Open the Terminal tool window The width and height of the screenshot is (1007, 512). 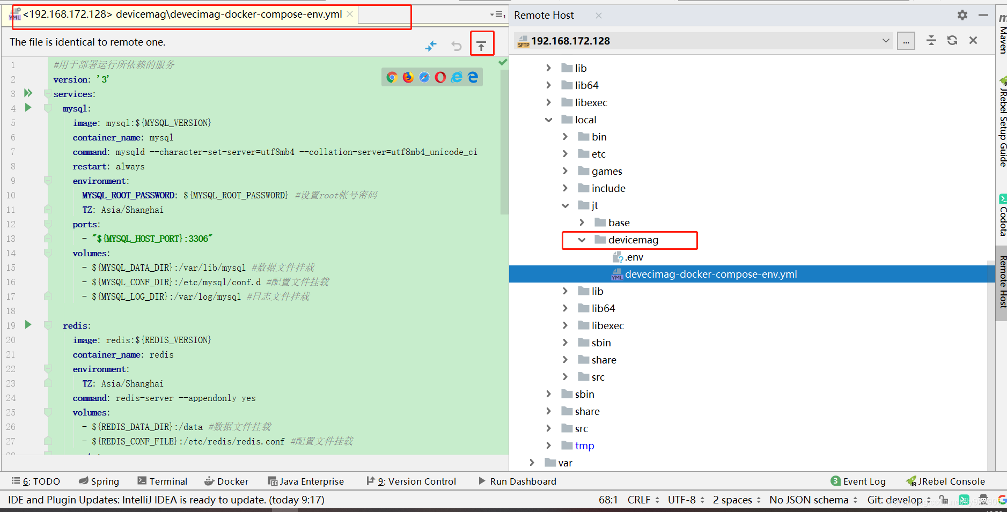[163, 481]
